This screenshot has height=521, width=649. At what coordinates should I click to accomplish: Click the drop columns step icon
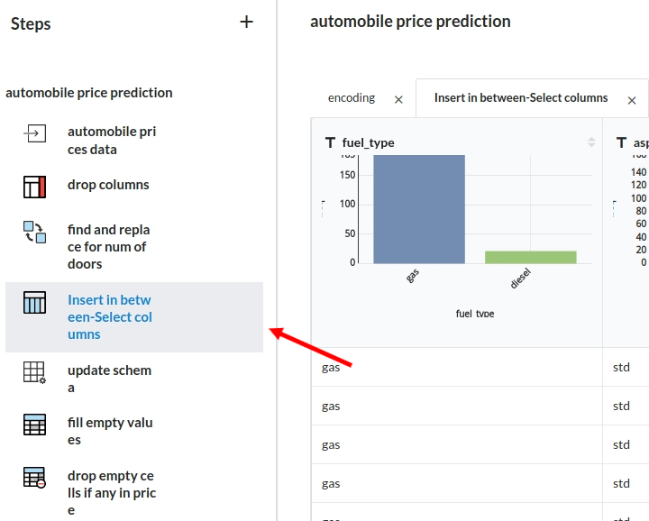pos(34,187)
